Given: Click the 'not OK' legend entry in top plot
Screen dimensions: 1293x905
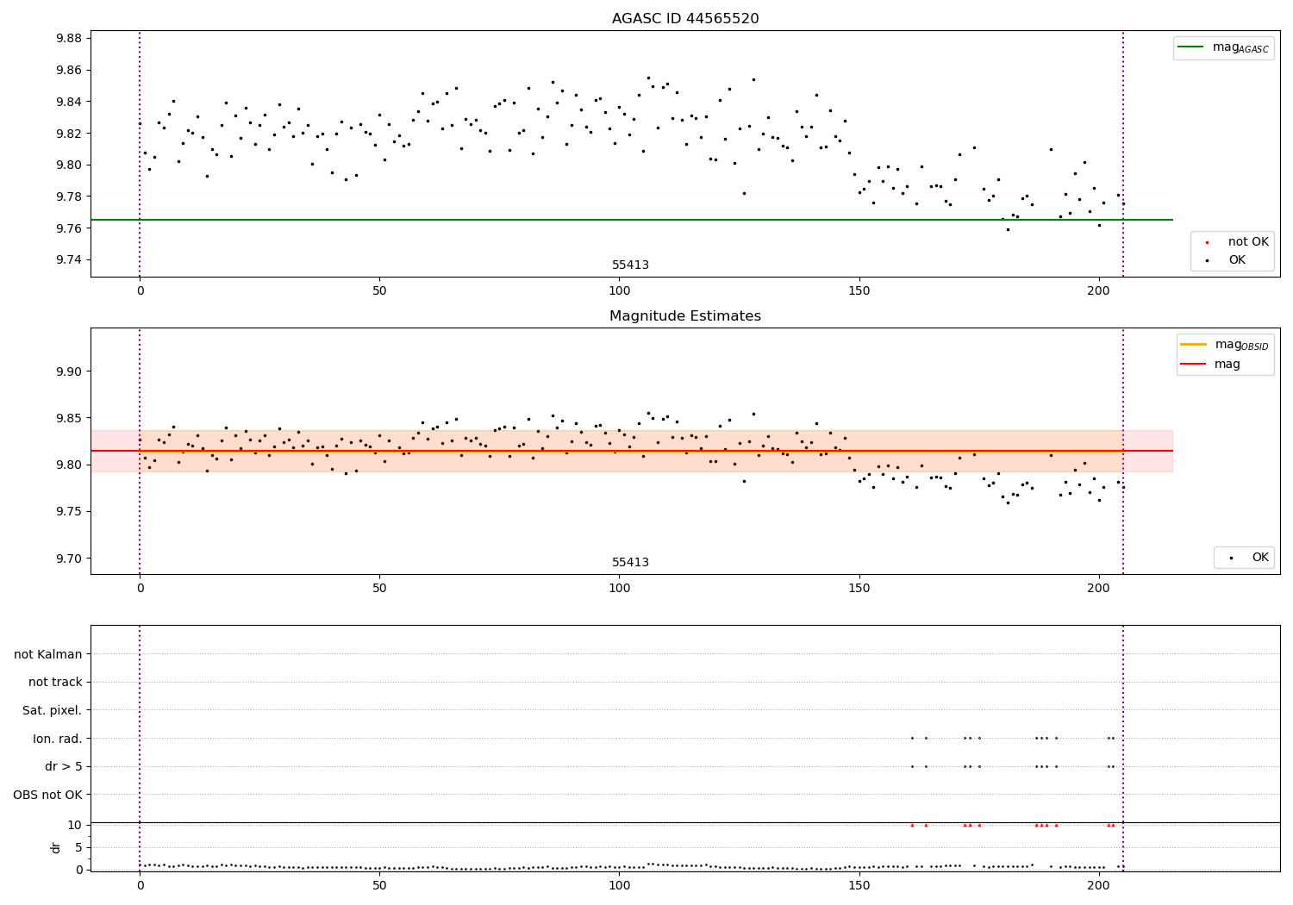Looking at the screenshot, I should point(1232,242).
